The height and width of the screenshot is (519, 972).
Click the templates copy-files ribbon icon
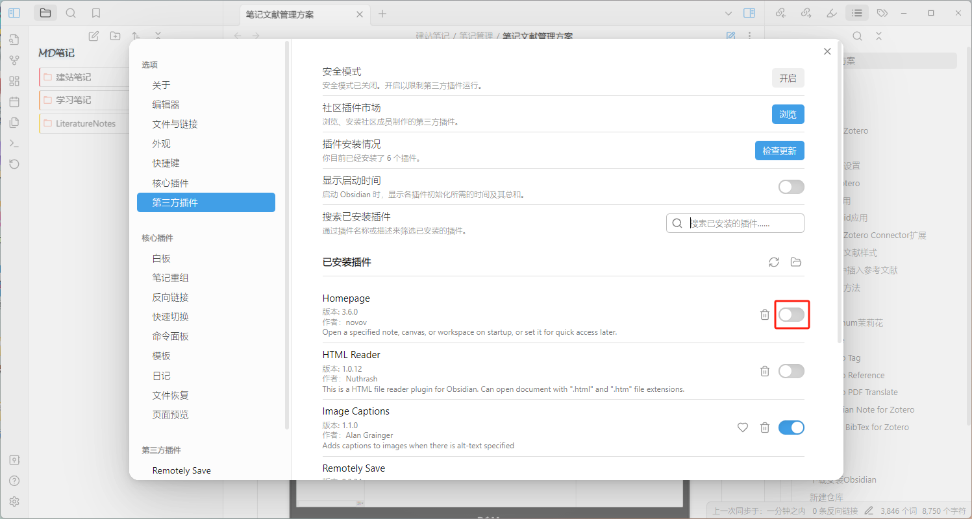pyautogui.click(x=14, y=123)
